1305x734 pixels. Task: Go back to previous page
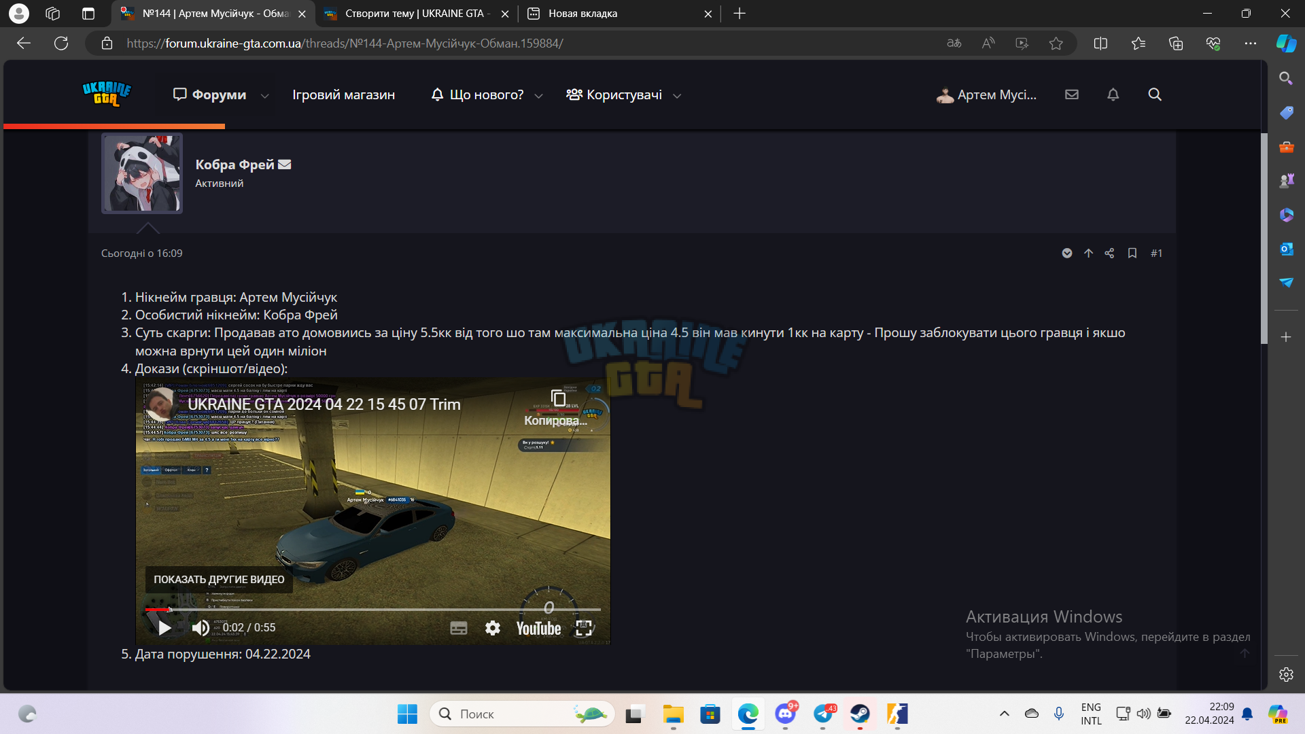tap(24, 43)
